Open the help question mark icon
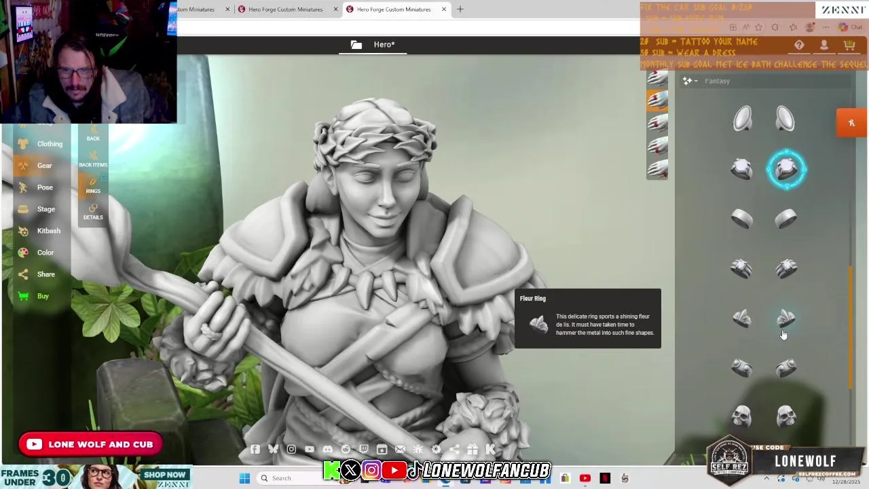Screen dimensions: 869x489 tap(799, 45)
